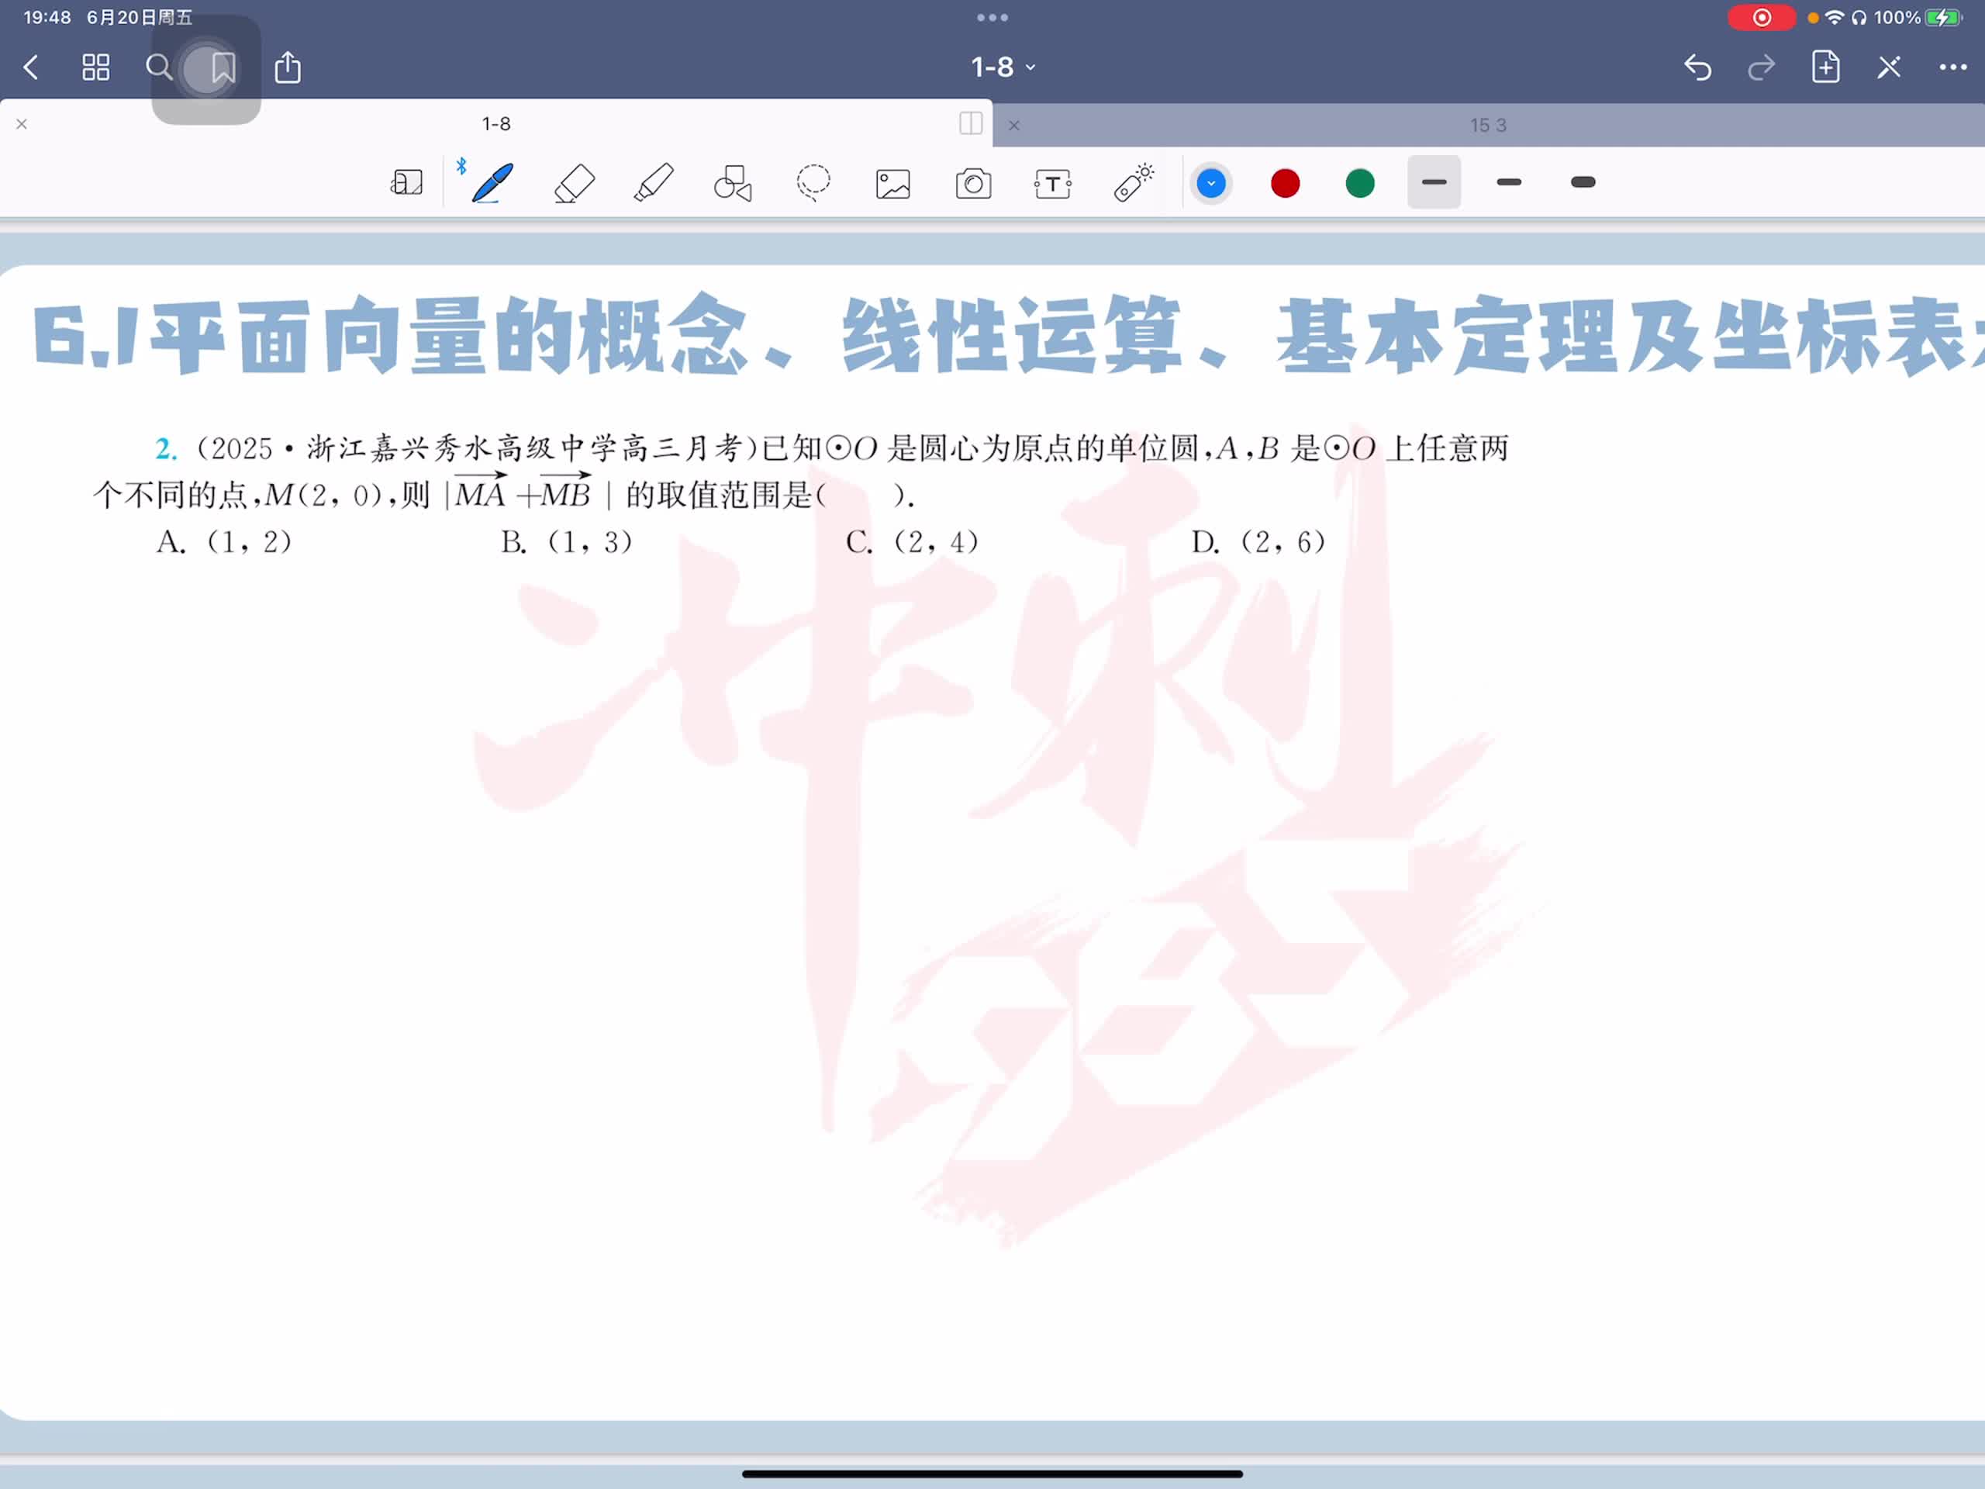Choose the red pen color
The height and width of the screenshot is (1489, 1985).
pyautogui.click(x=1285, y=183)
